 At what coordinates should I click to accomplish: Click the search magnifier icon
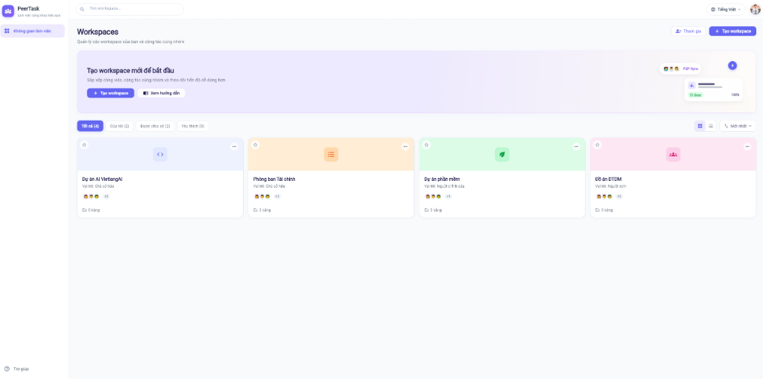tap(82, 9)
